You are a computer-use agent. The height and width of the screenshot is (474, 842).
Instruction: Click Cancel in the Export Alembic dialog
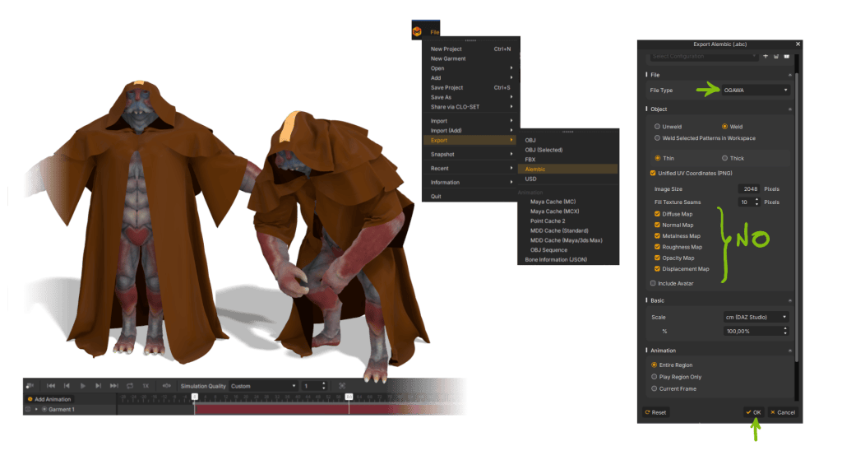point(783,413)
